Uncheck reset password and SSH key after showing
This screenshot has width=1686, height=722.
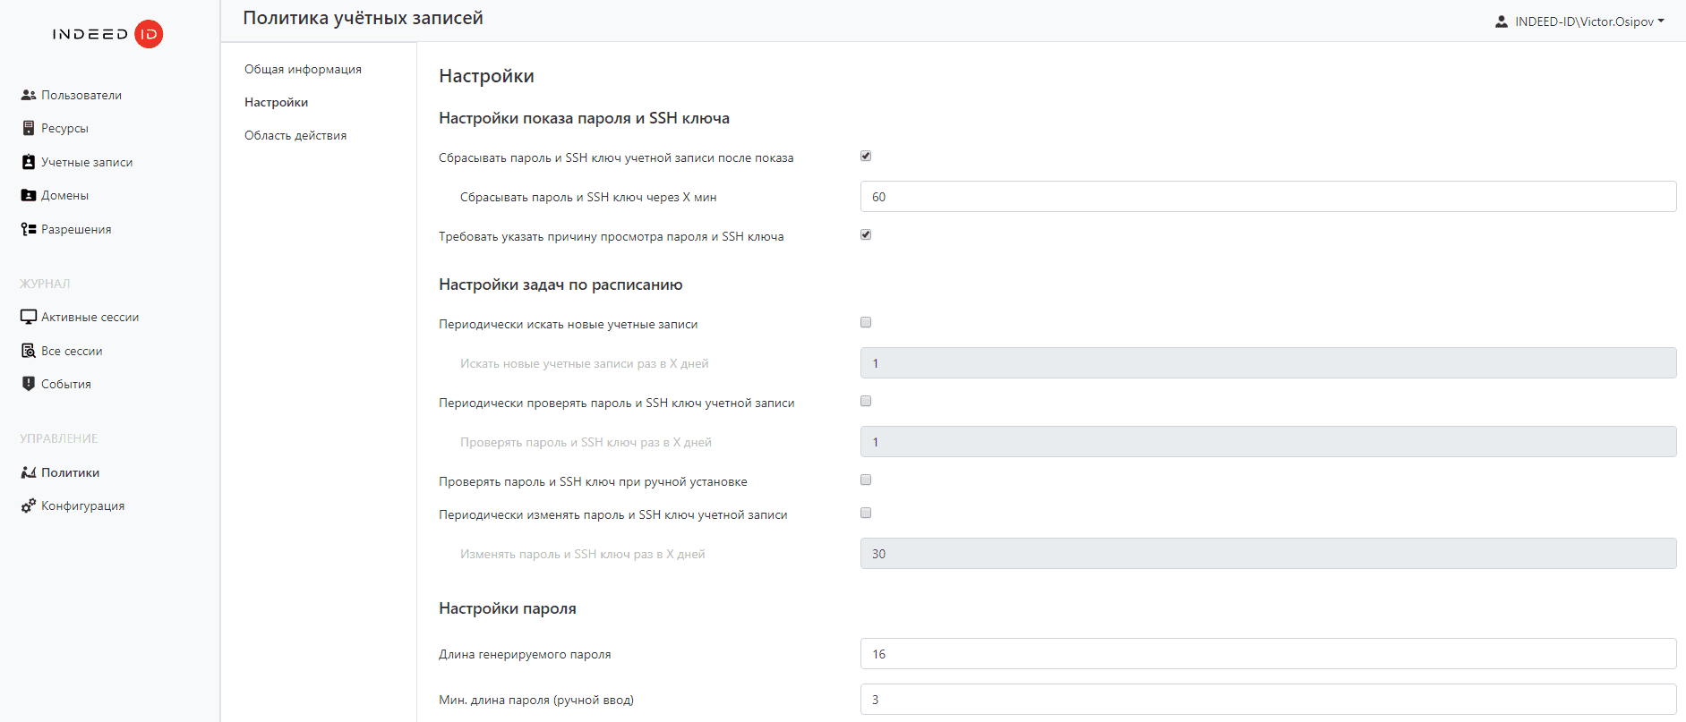[x=866, y=156]
